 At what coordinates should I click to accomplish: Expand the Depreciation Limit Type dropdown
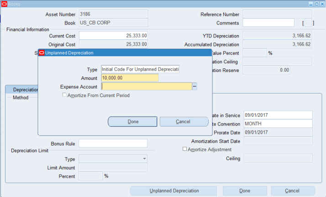145,159
